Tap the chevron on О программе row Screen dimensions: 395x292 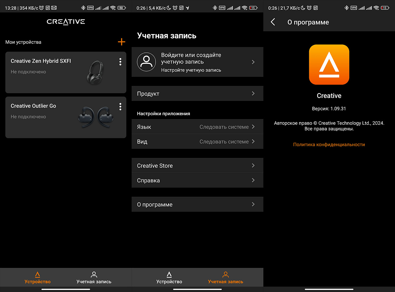(253, 204)
